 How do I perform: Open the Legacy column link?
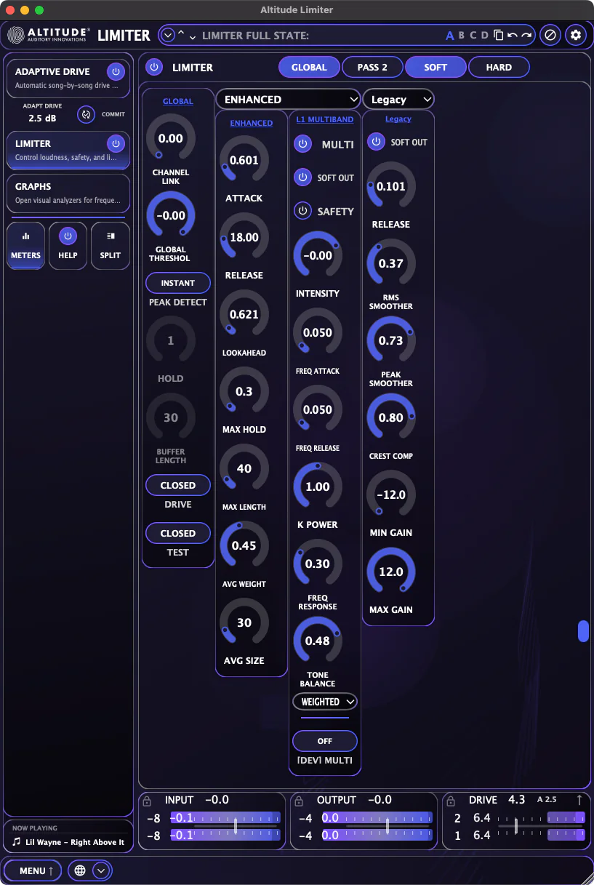coord(398,119)
